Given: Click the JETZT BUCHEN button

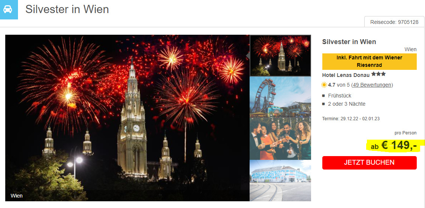Looking at the screenshot, I should pos(369,162).
